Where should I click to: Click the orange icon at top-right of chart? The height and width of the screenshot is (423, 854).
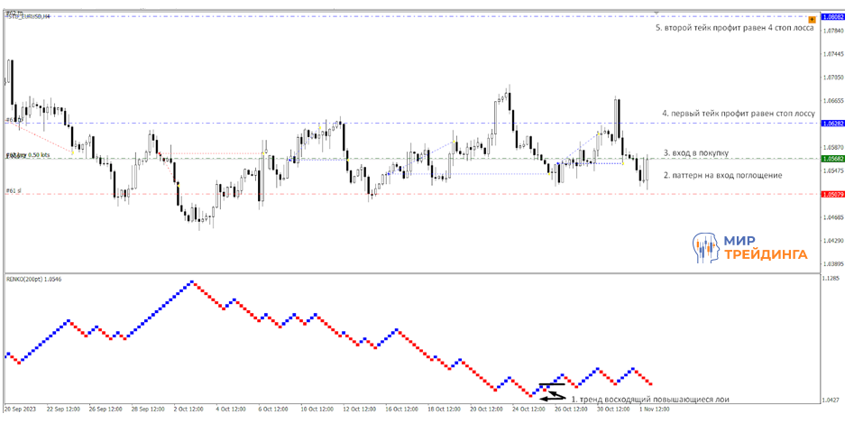(812, 19)
